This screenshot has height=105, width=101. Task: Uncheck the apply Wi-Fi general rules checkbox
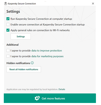(8, 30)
